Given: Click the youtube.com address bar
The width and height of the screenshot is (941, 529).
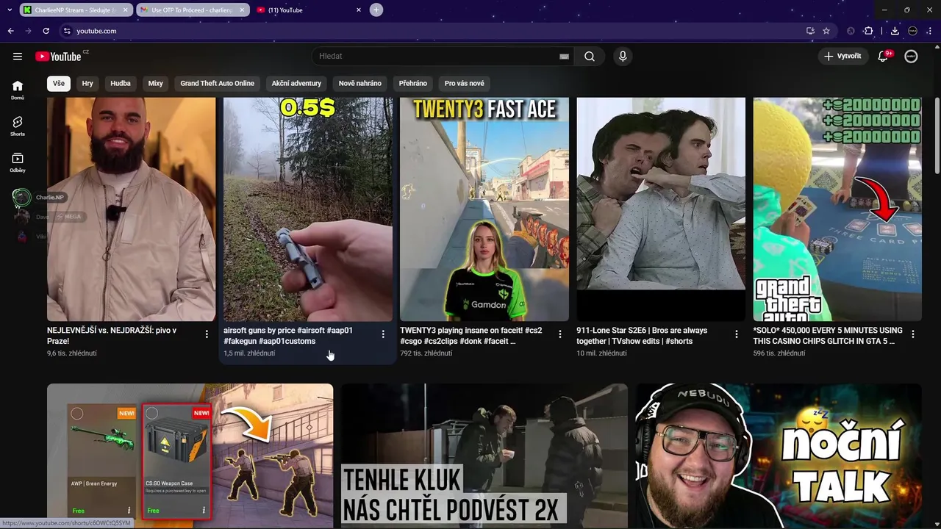Looking at the screenshot, I should point(434,31).
